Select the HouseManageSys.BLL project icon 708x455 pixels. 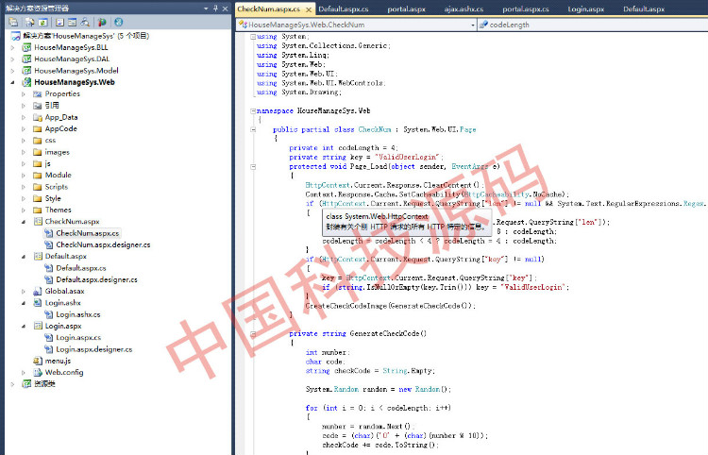pyautogui.click(x=25, y=46)
